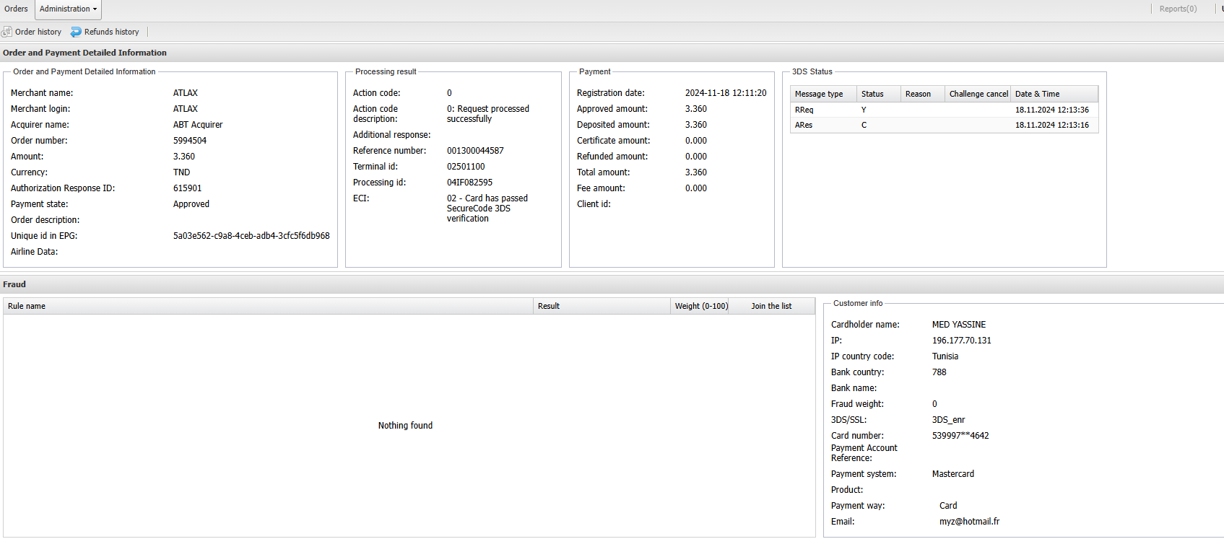Click the Result column header in Fraud
1224x539 pixels.
pyautogui.click(x=549, y=307)
